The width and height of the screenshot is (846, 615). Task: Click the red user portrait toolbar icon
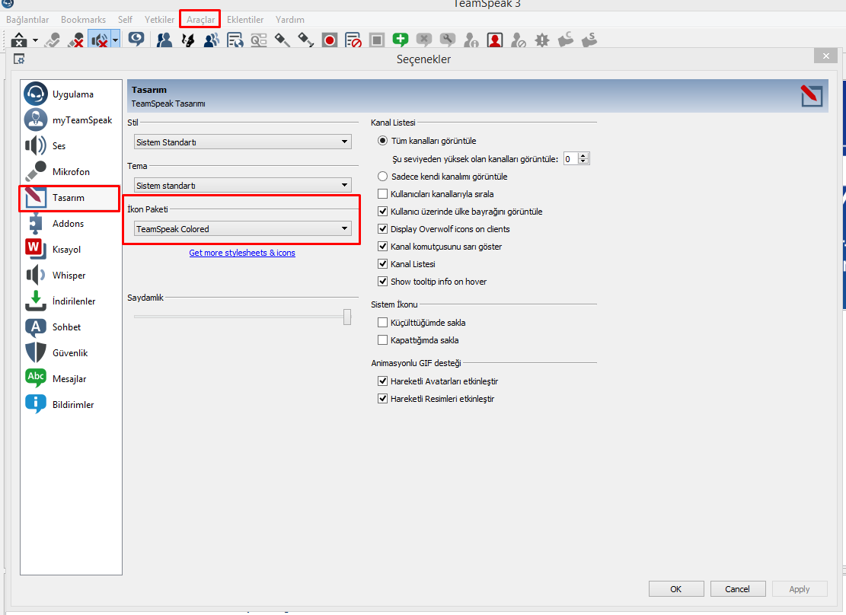pos(495,40)
